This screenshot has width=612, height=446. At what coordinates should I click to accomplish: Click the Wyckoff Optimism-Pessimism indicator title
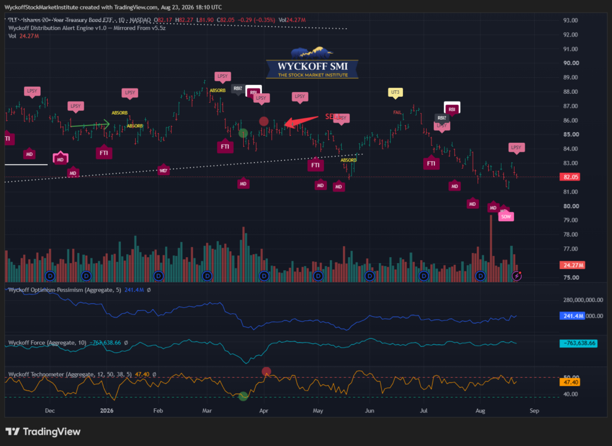tap(65, 290)
